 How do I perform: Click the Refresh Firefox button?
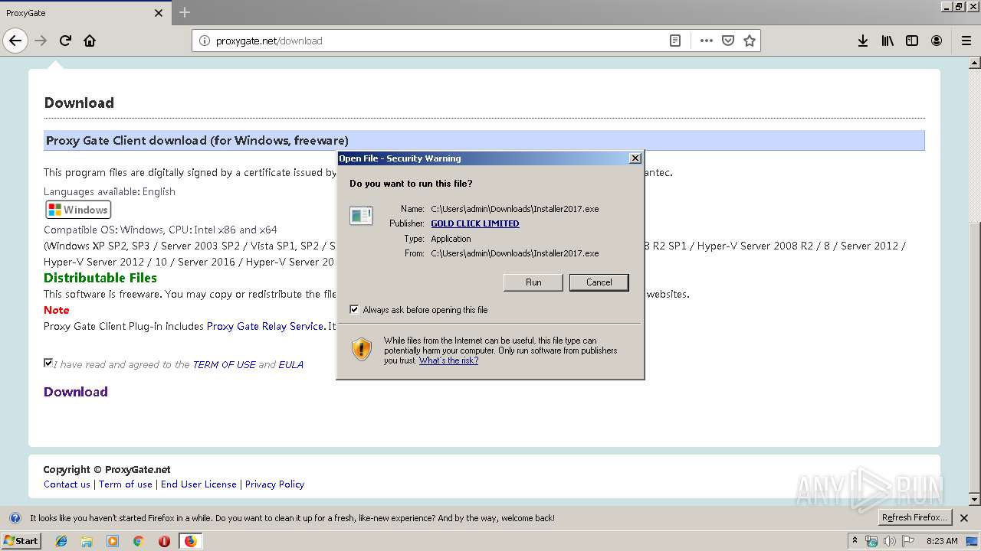[914, 518]
